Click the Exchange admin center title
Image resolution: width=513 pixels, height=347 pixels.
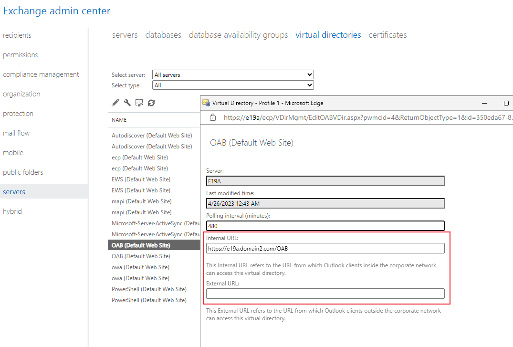pos(57,11)
